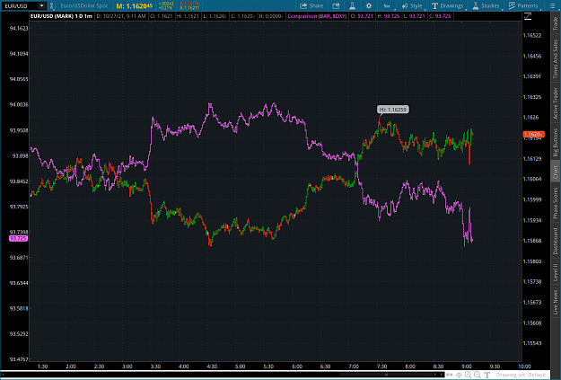This screenshot has height=380, width=561.
Task: Click the pan horizontal arrows icon
Action: [x=450, y=375]
